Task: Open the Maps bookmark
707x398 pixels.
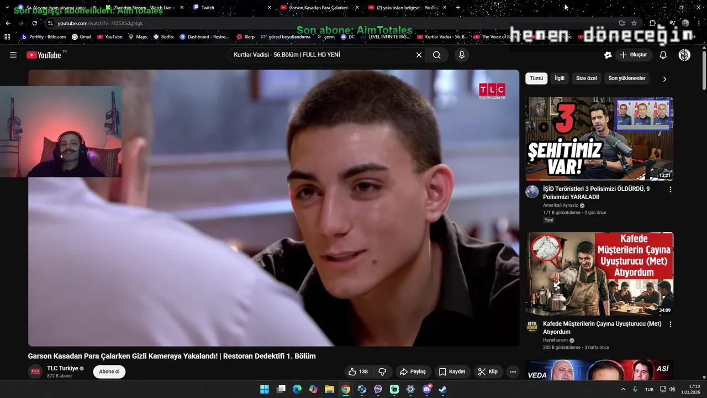Action: [x=138, y=37]
